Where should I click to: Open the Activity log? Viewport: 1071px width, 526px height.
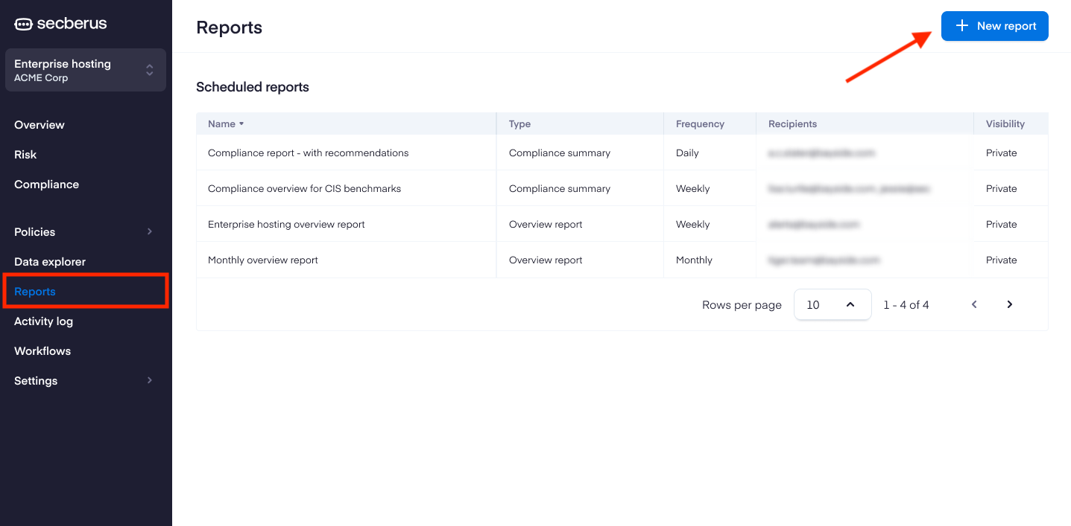[43, 321]
